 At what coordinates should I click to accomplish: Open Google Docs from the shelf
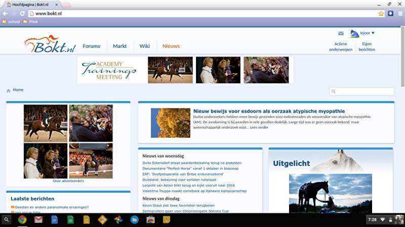point(55,220)
